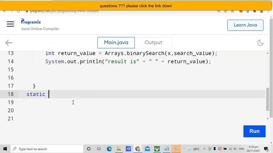
Task: Click the browser address bar URL
Action: (64, 11)
